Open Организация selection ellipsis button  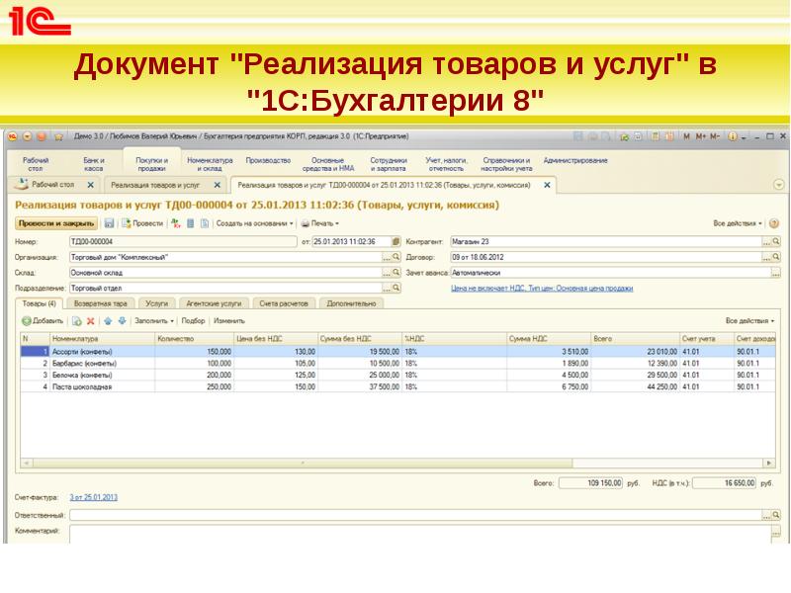tap(387, 257)
